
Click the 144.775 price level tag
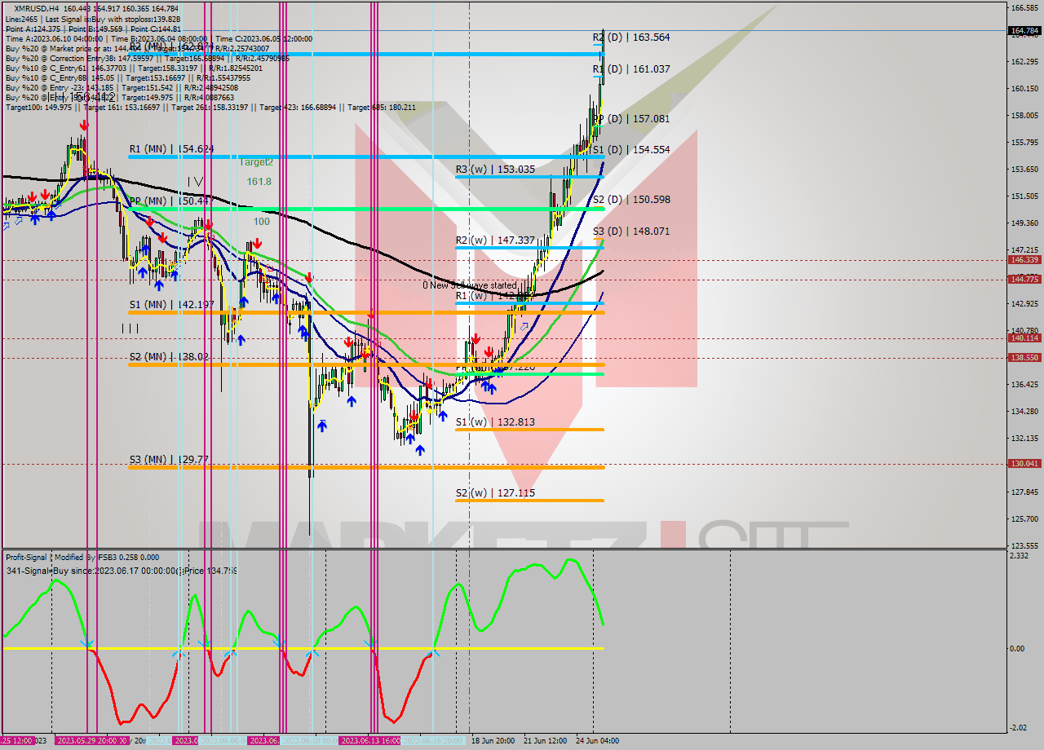point(1024,279)
